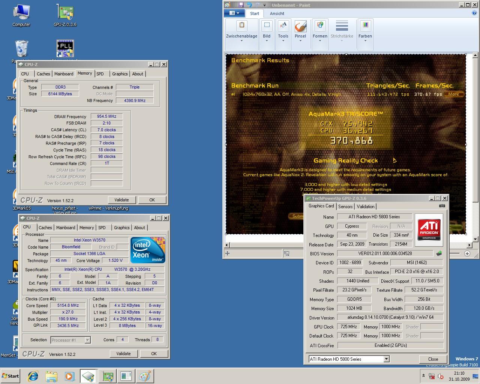The width and height of the screenshot is (480, 384).
Task: Click the Paint horizontal scrollbar right arrow
Action: tap(469, 245)
